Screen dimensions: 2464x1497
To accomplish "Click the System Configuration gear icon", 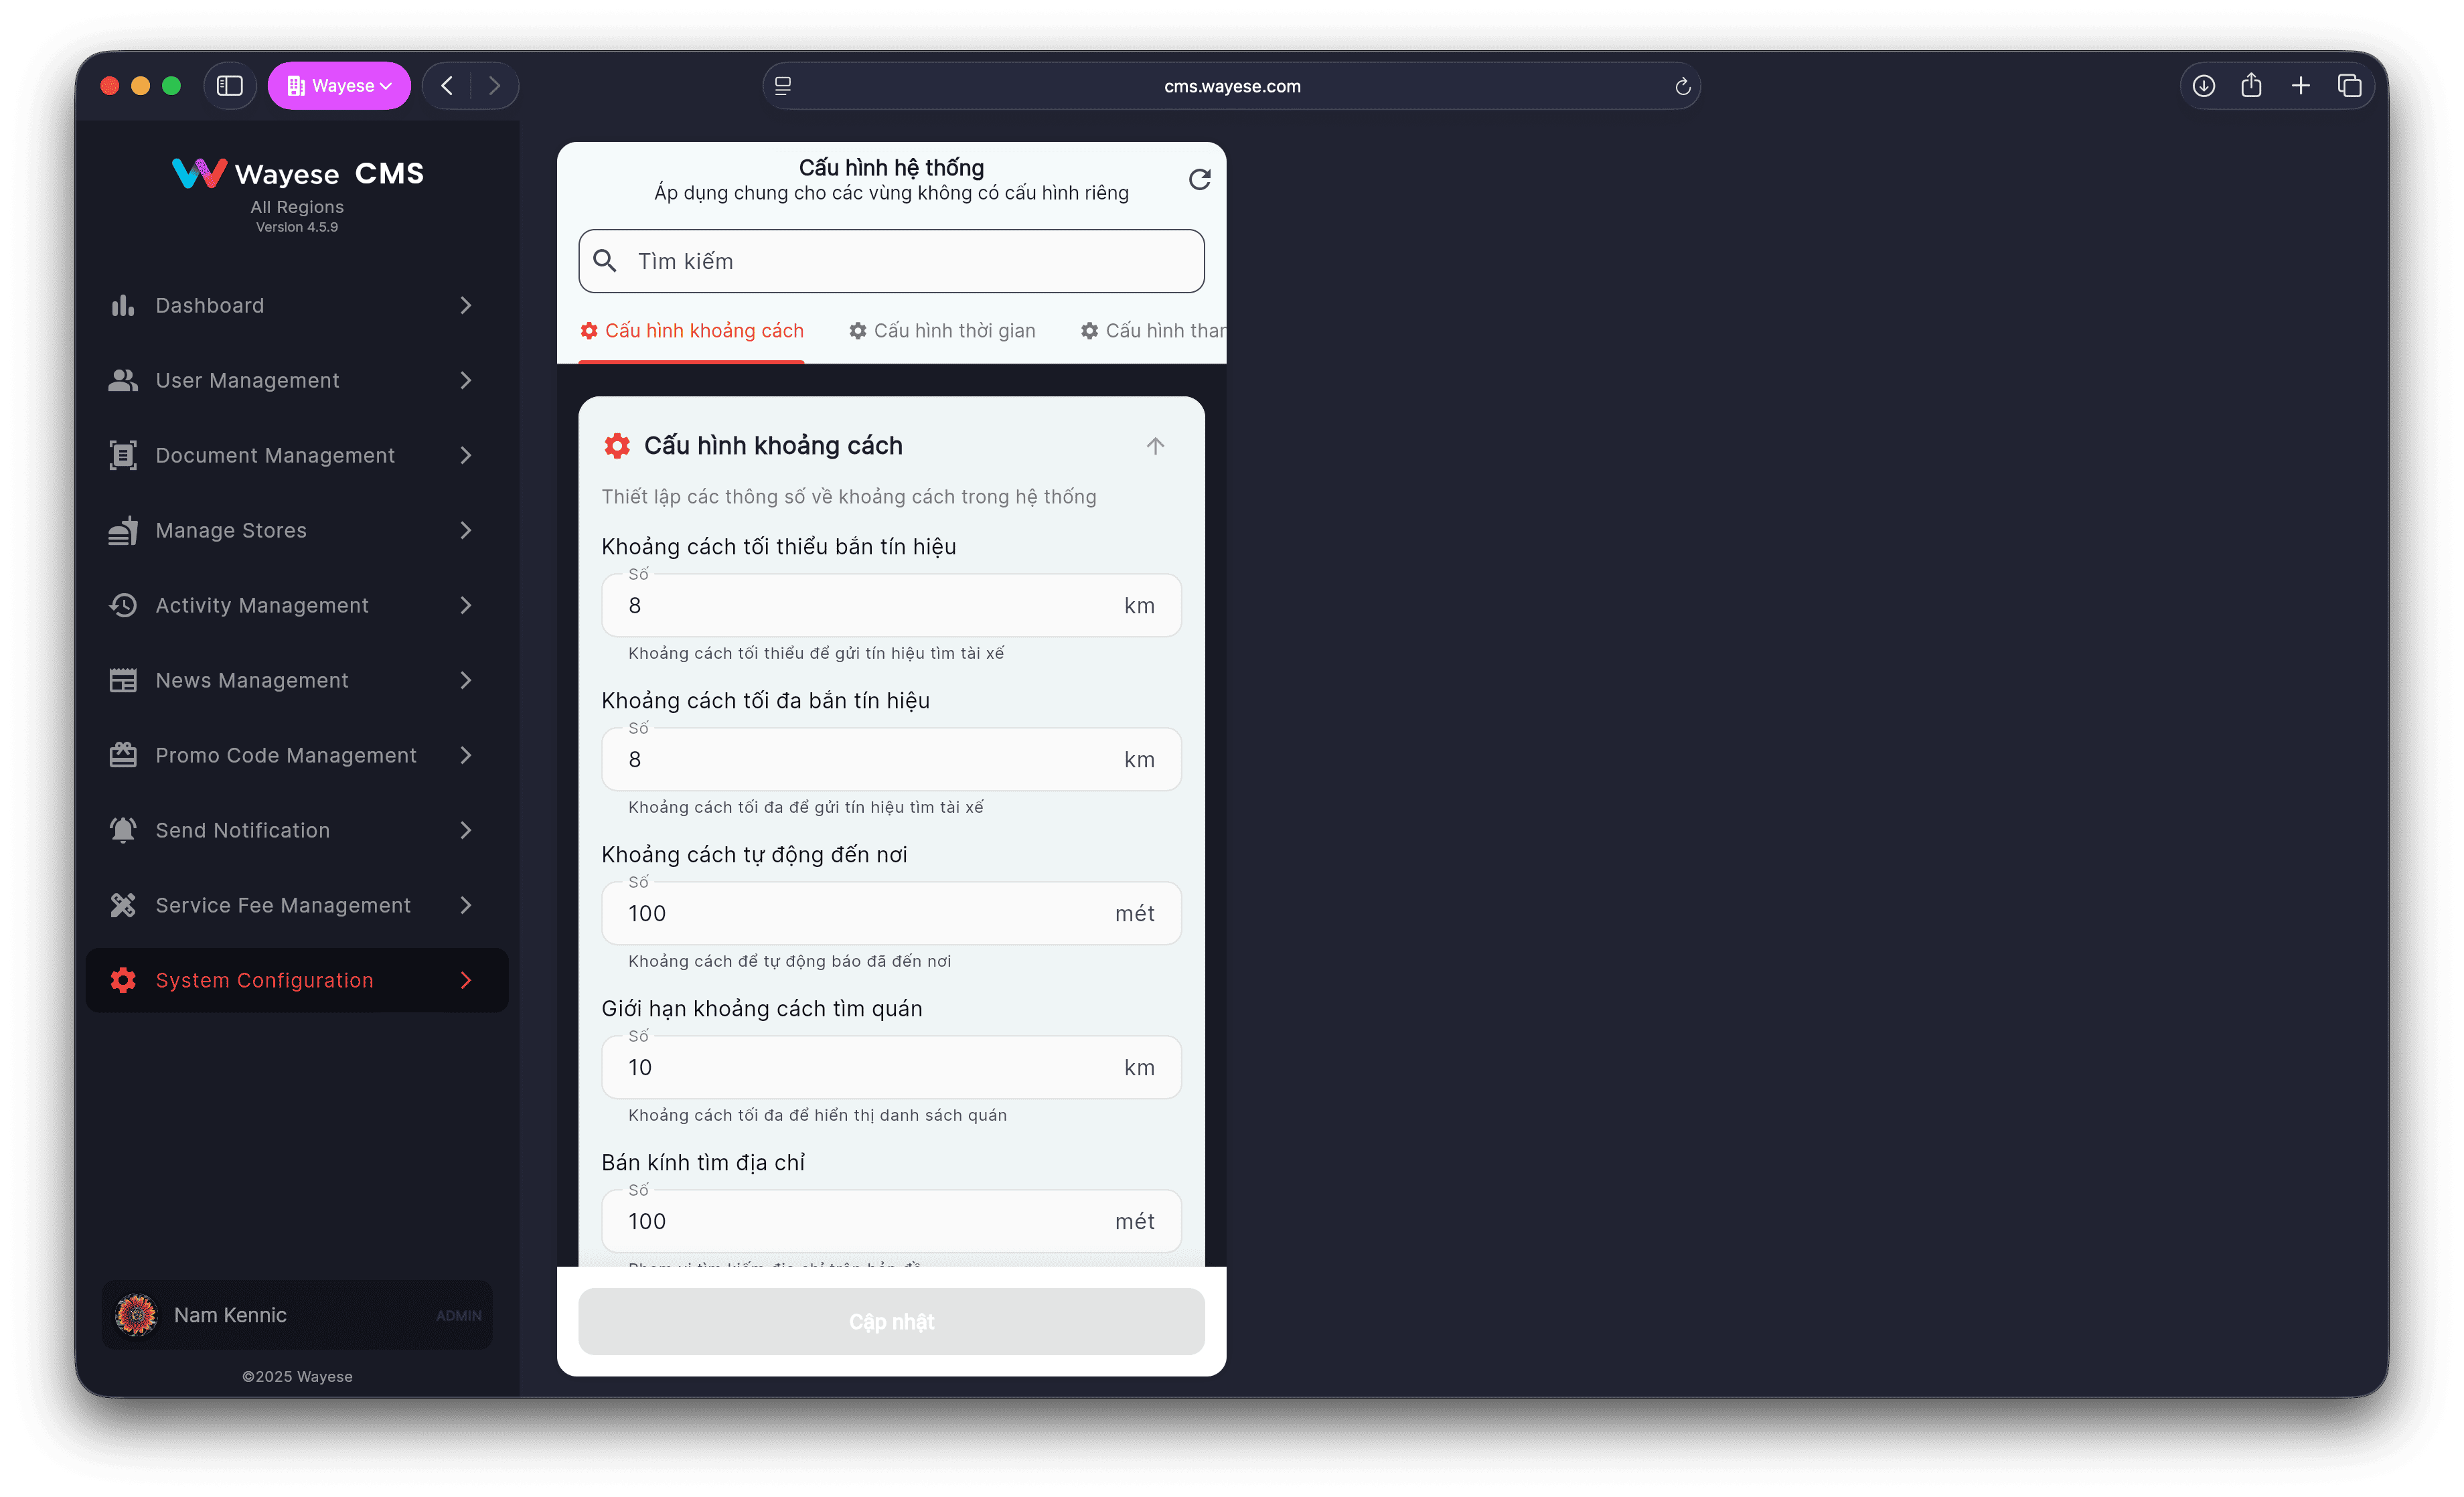I will point(123,980).
